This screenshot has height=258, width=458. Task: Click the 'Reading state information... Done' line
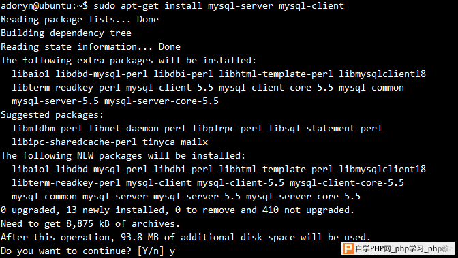(91, 47)
